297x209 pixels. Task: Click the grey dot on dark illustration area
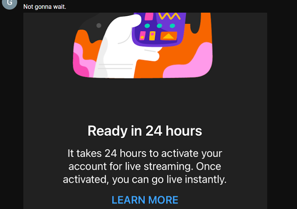[x=99, y=25]
